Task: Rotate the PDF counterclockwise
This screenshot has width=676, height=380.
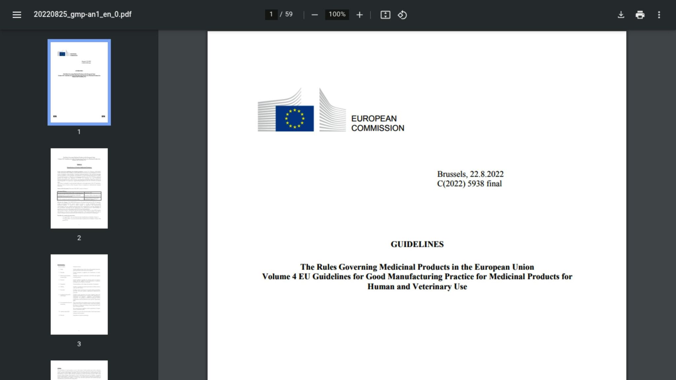Action: pyautogui.click(x=403, y=15)
